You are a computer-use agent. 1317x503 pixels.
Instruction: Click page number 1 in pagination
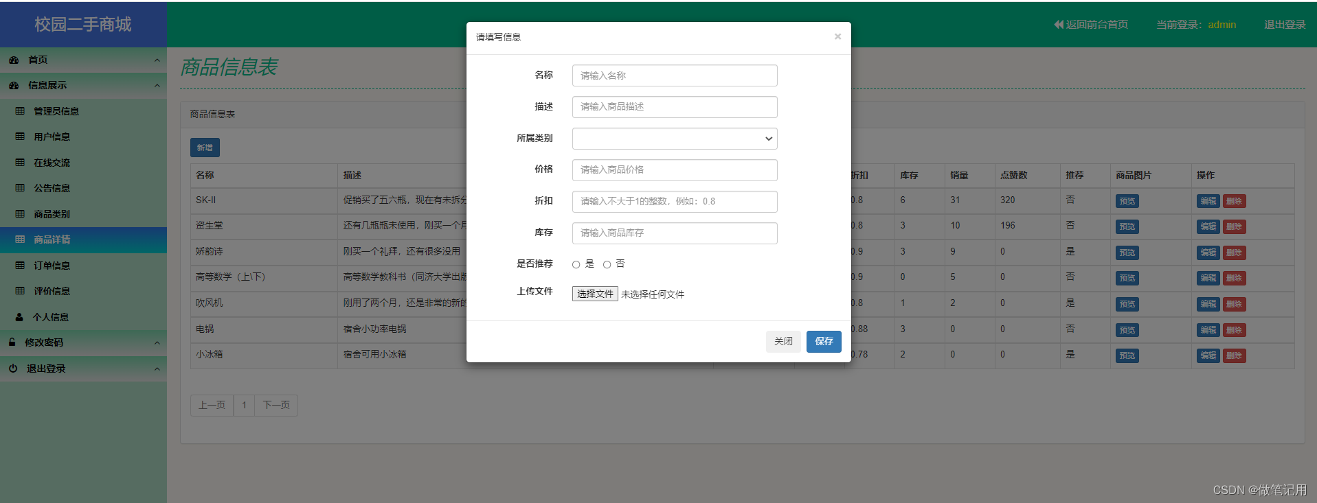pos(244,405)
